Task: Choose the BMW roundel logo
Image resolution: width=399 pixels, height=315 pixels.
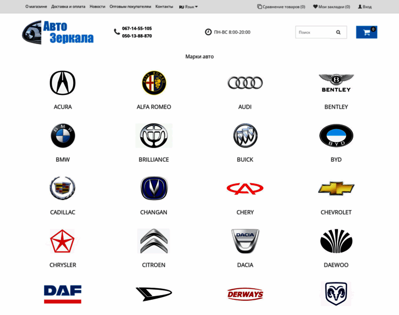Action: coord(63,135)
